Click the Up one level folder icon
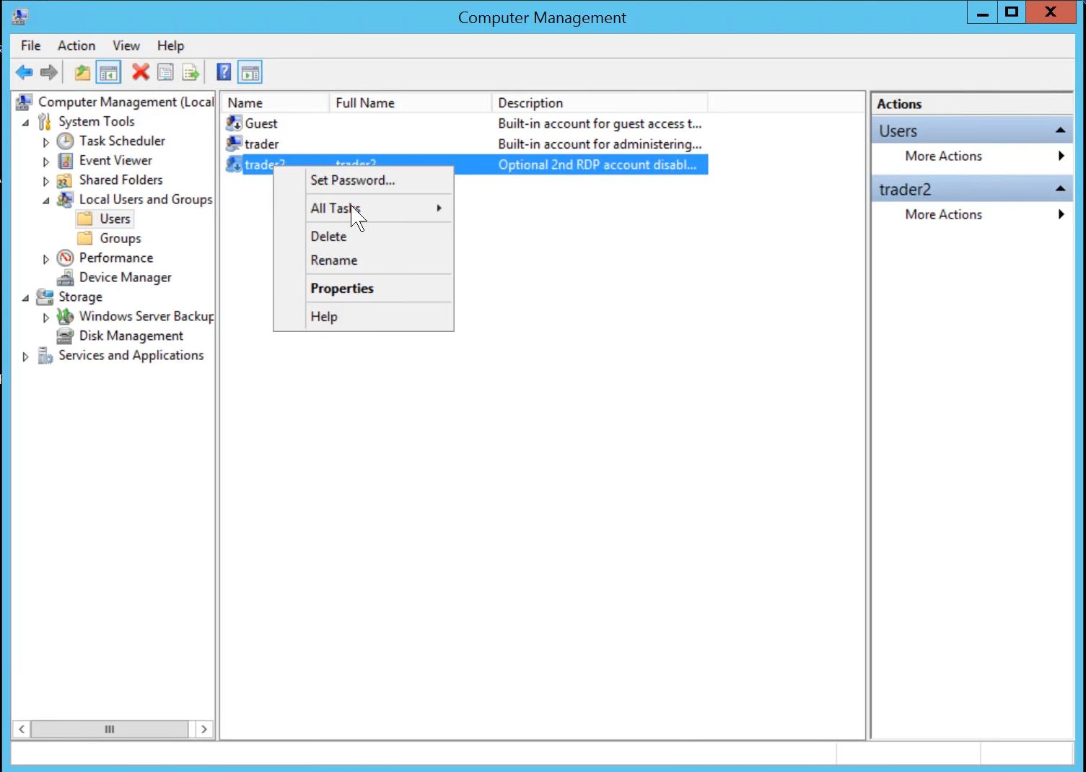 (x=82, y=72)
